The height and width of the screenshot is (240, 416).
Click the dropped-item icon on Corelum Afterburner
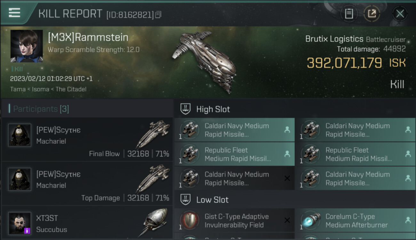point(408,220)
